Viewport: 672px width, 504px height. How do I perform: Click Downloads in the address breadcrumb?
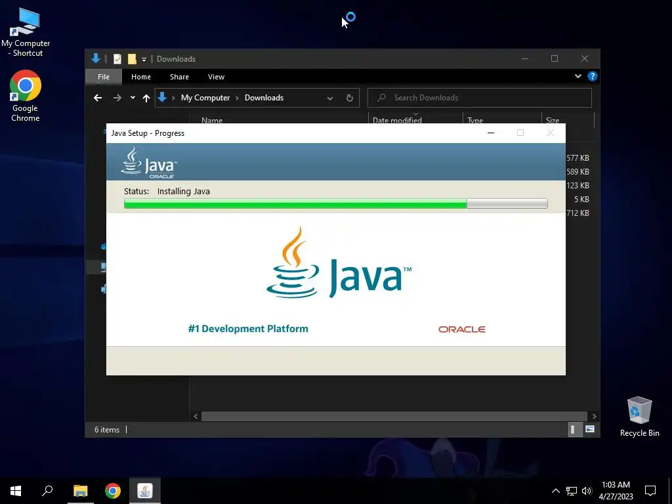pos(264,98)
